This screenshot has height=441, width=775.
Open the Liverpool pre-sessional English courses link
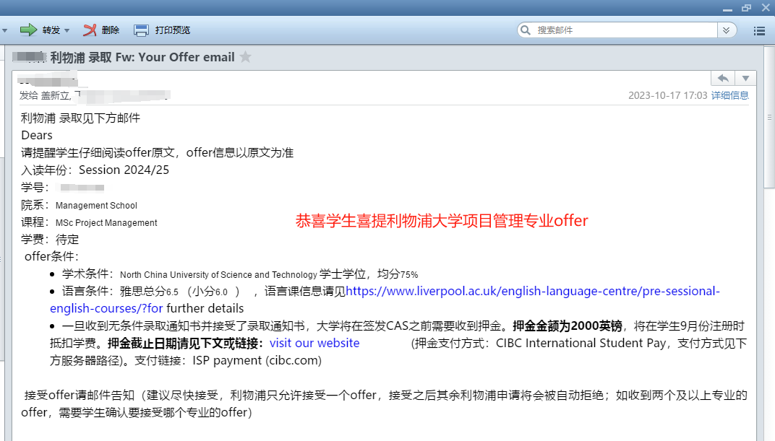tap(532, 292)
